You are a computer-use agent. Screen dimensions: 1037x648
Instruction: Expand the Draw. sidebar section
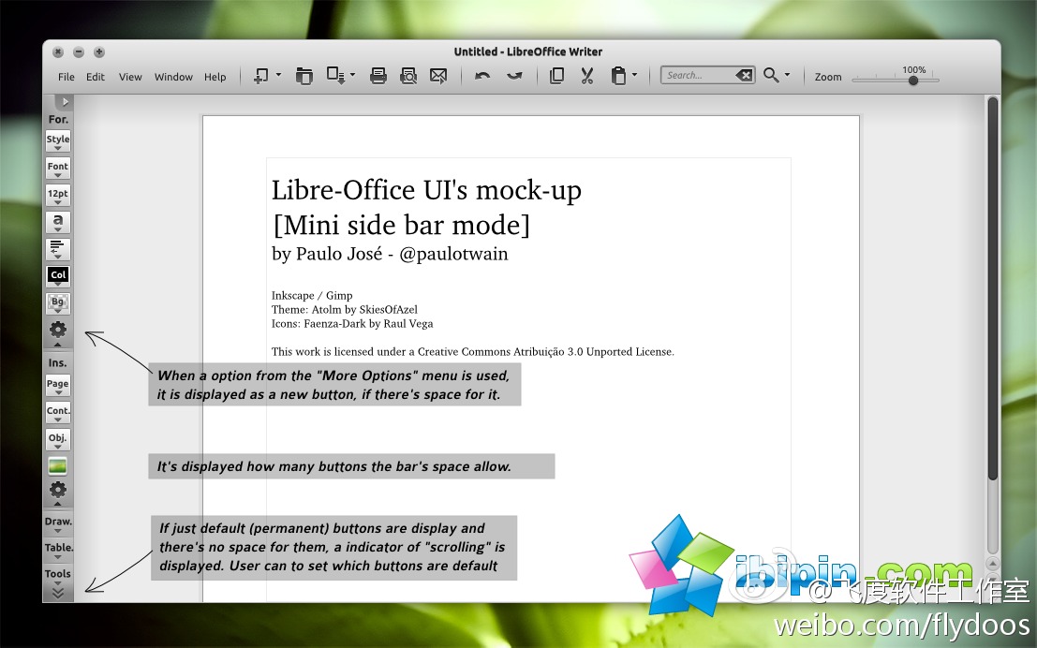pyautogui.click(x=57, y=523)
